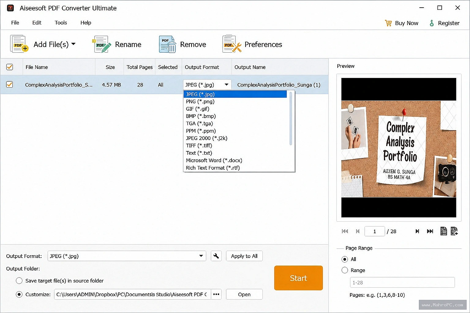470x313 pixels.
Task: Select Save target file(s) in source folder
Action: (x=19, y=281)
